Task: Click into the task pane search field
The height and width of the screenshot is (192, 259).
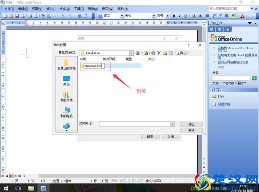Action: (x=231, y=78)
